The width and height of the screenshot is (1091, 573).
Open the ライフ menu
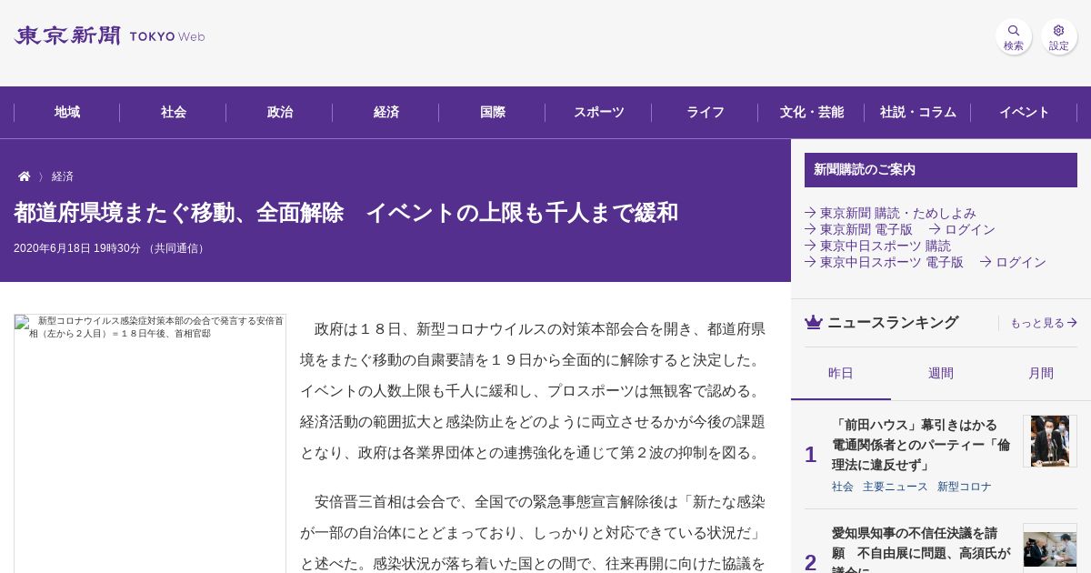[706, 113]
